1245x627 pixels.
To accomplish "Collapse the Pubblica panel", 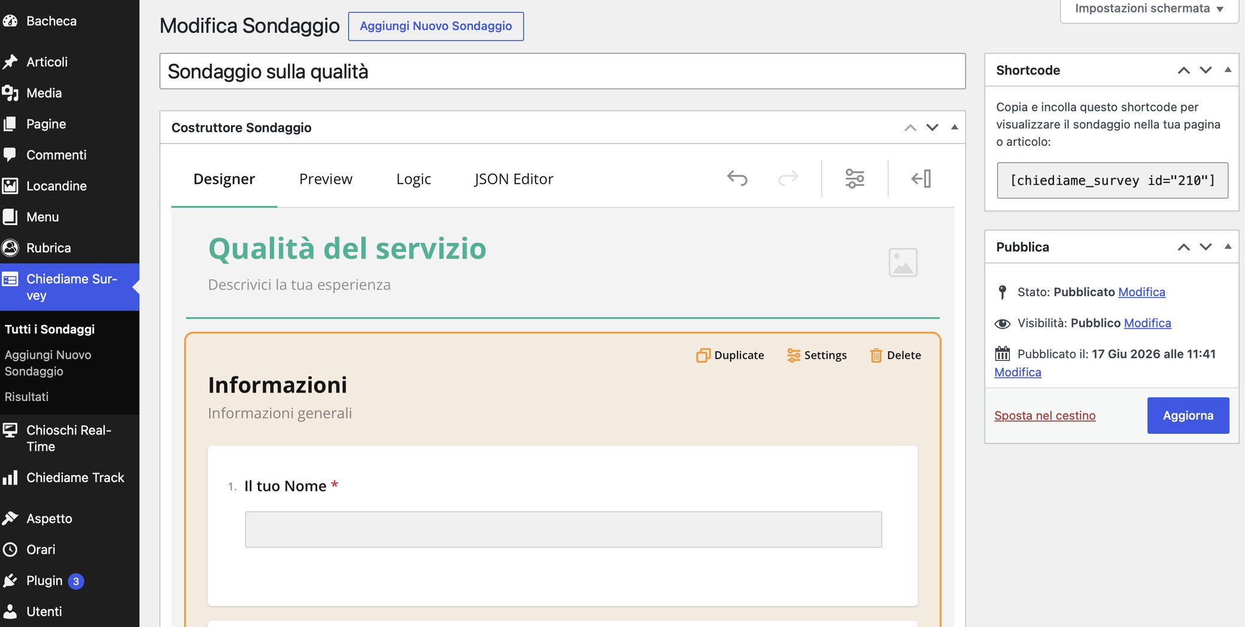I will (1228, 247).
